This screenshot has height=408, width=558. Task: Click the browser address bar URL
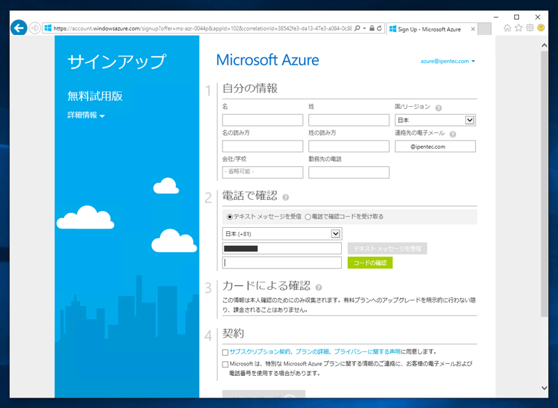(x=202, y=29)
